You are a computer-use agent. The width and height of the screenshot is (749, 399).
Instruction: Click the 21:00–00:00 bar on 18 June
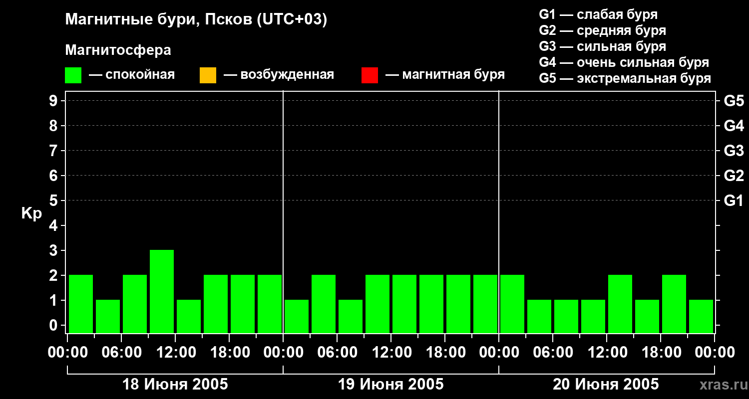coord(270,304)
